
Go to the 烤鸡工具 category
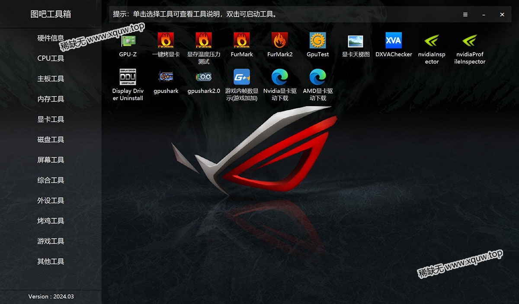click(51, 221)
